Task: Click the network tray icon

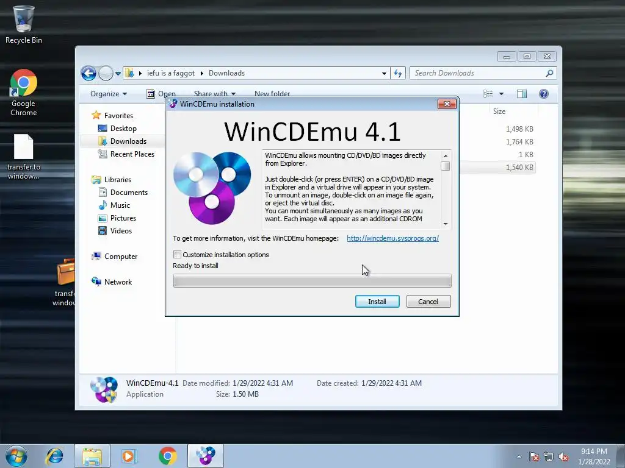Action: (549, 456)
